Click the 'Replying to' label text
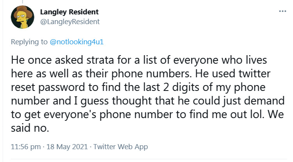293x162 pixels. coord(29,42)
